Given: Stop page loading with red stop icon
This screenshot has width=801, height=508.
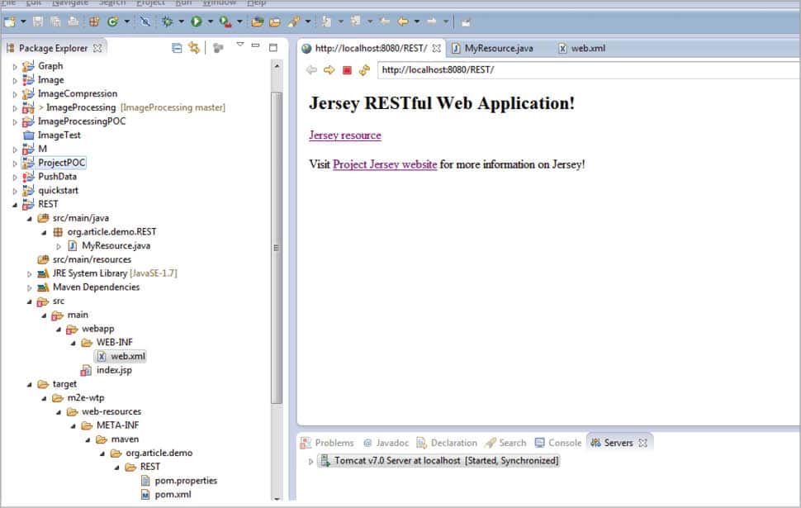Looking at the screenshot, I should 347,70.
